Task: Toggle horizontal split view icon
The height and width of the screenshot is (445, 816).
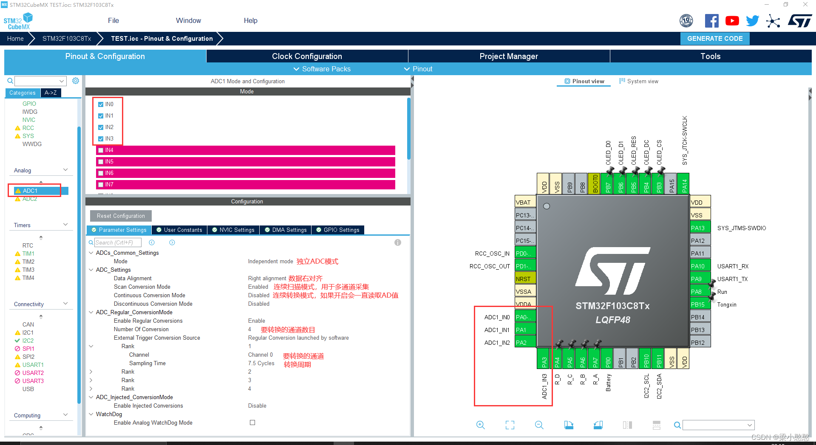Action: [x=657, y=425]
